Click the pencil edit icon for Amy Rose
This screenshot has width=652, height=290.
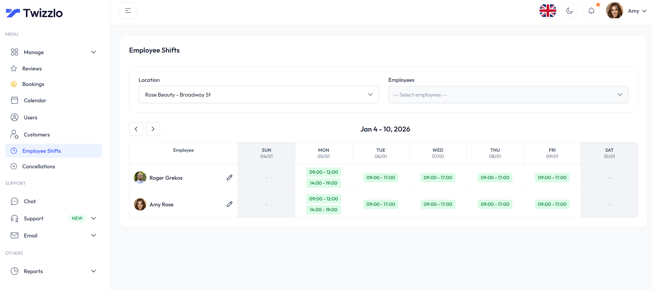coord(229,204)
